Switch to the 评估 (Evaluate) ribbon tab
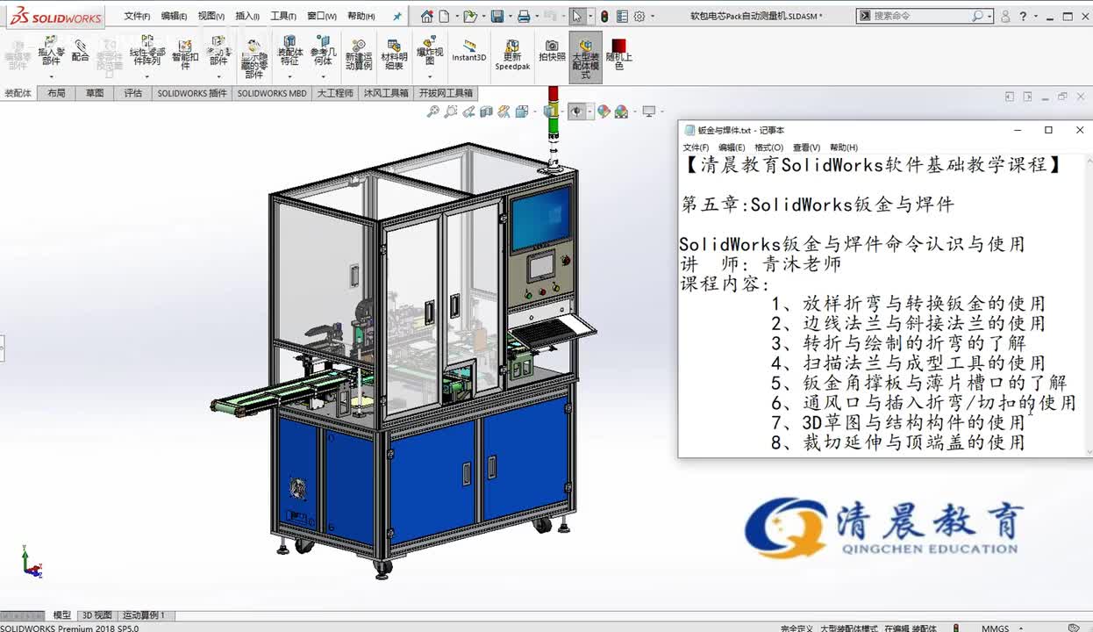The image size is (1093, 632). point(132,93)
